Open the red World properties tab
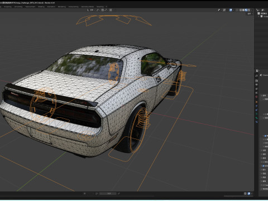268x201 pixels. coord(256,97)
